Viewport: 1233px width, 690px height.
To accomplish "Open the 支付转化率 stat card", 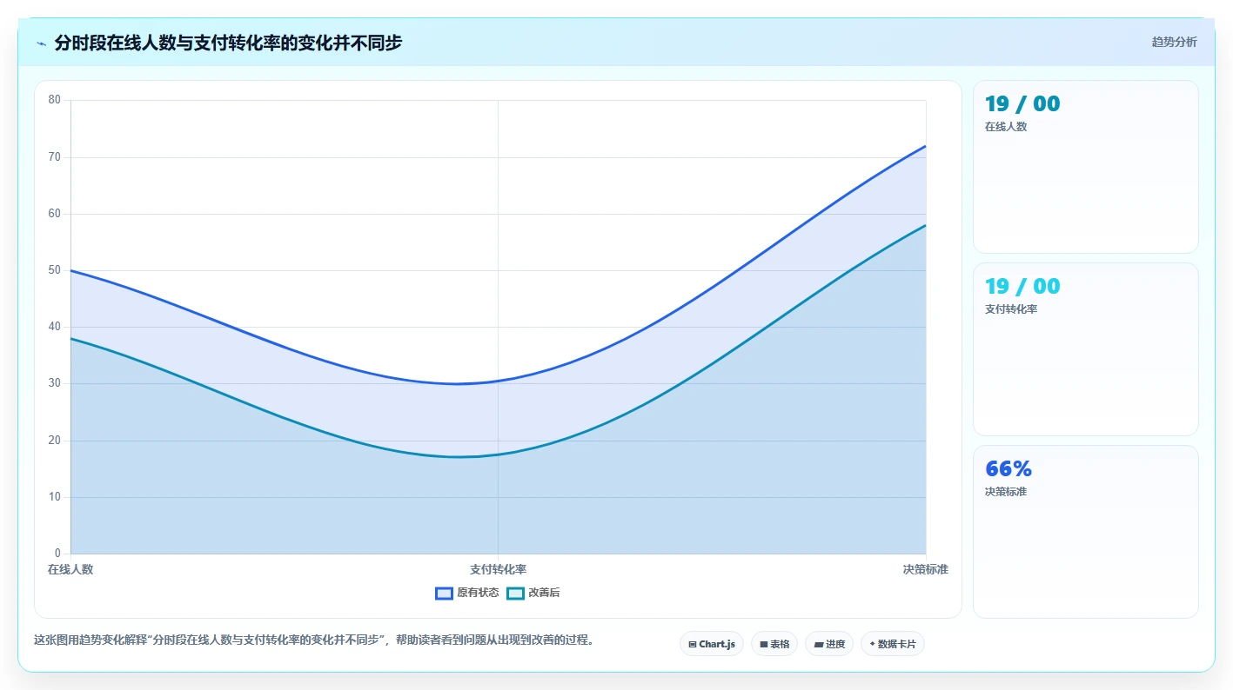I will point(1085,349).
